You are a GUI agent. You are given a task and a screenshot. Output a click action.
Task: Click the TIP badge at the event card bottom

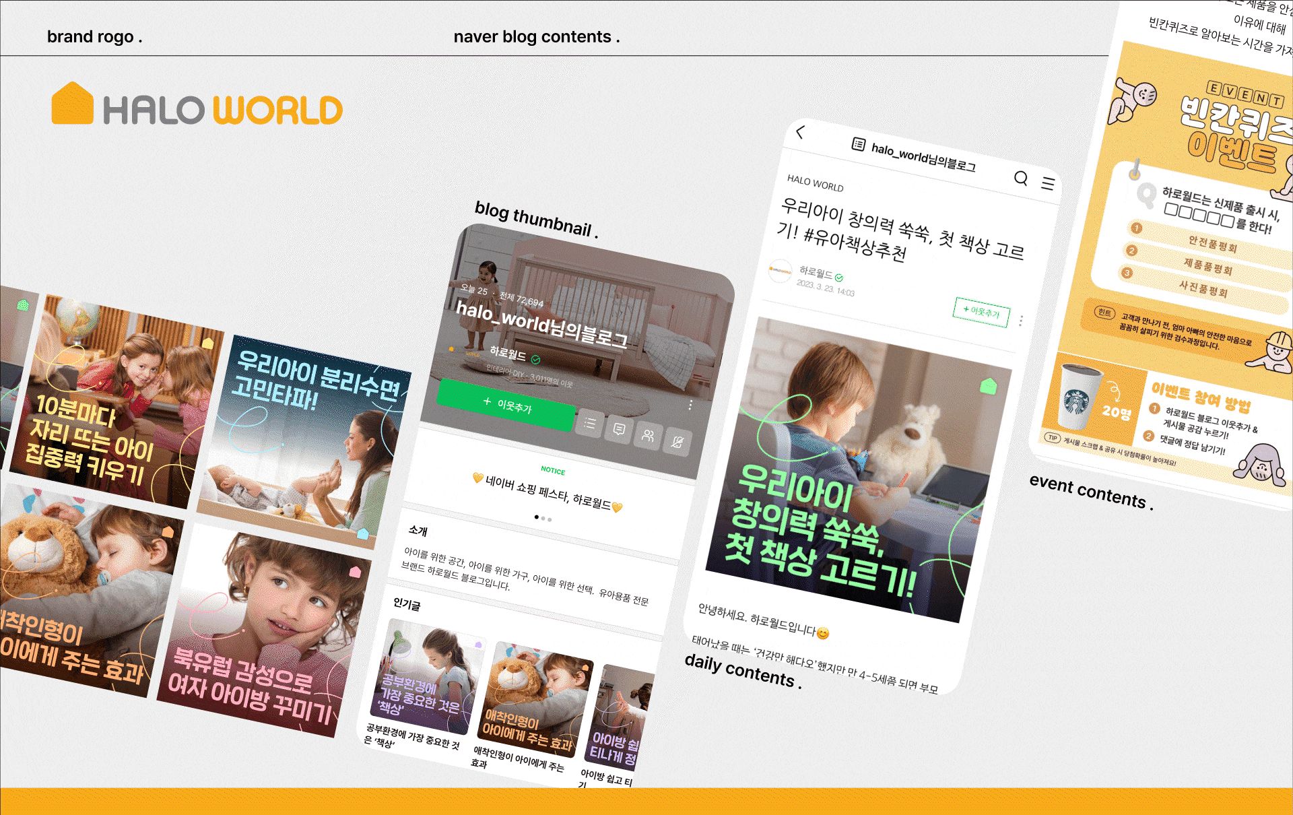pos(1053,438)
